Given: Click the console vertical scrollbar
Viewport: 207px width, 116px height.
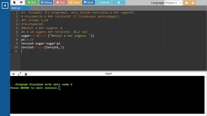Looking at the screenshot, I should [206, 95].
